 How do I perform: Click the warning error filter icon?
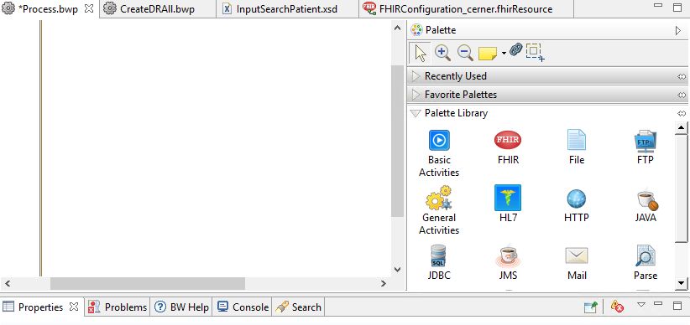point(618,307)
